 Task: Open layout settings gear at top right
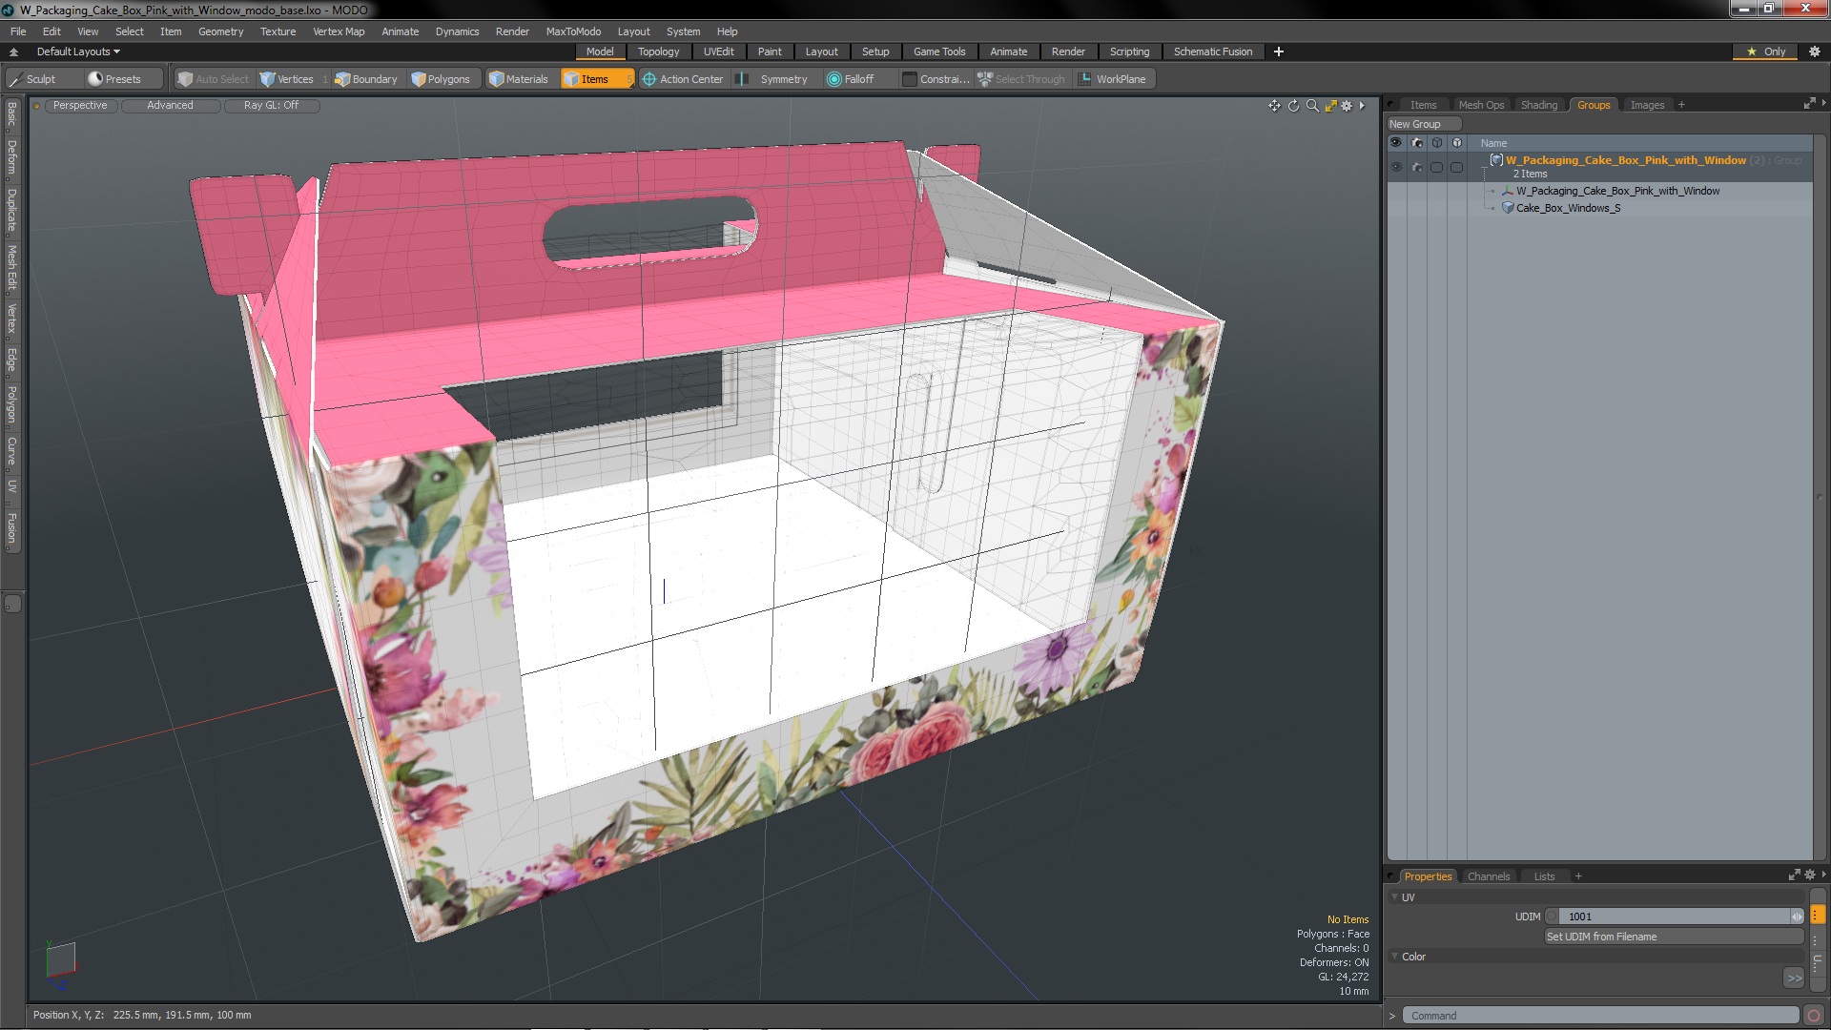click(1814, 51)
